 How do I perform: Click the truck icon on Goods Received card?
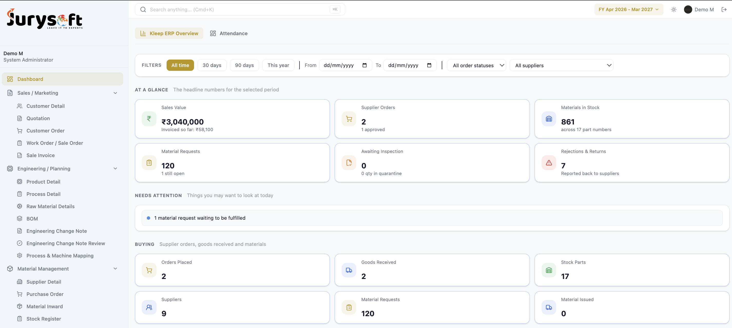pyautogui.click(x=349, y=270)
